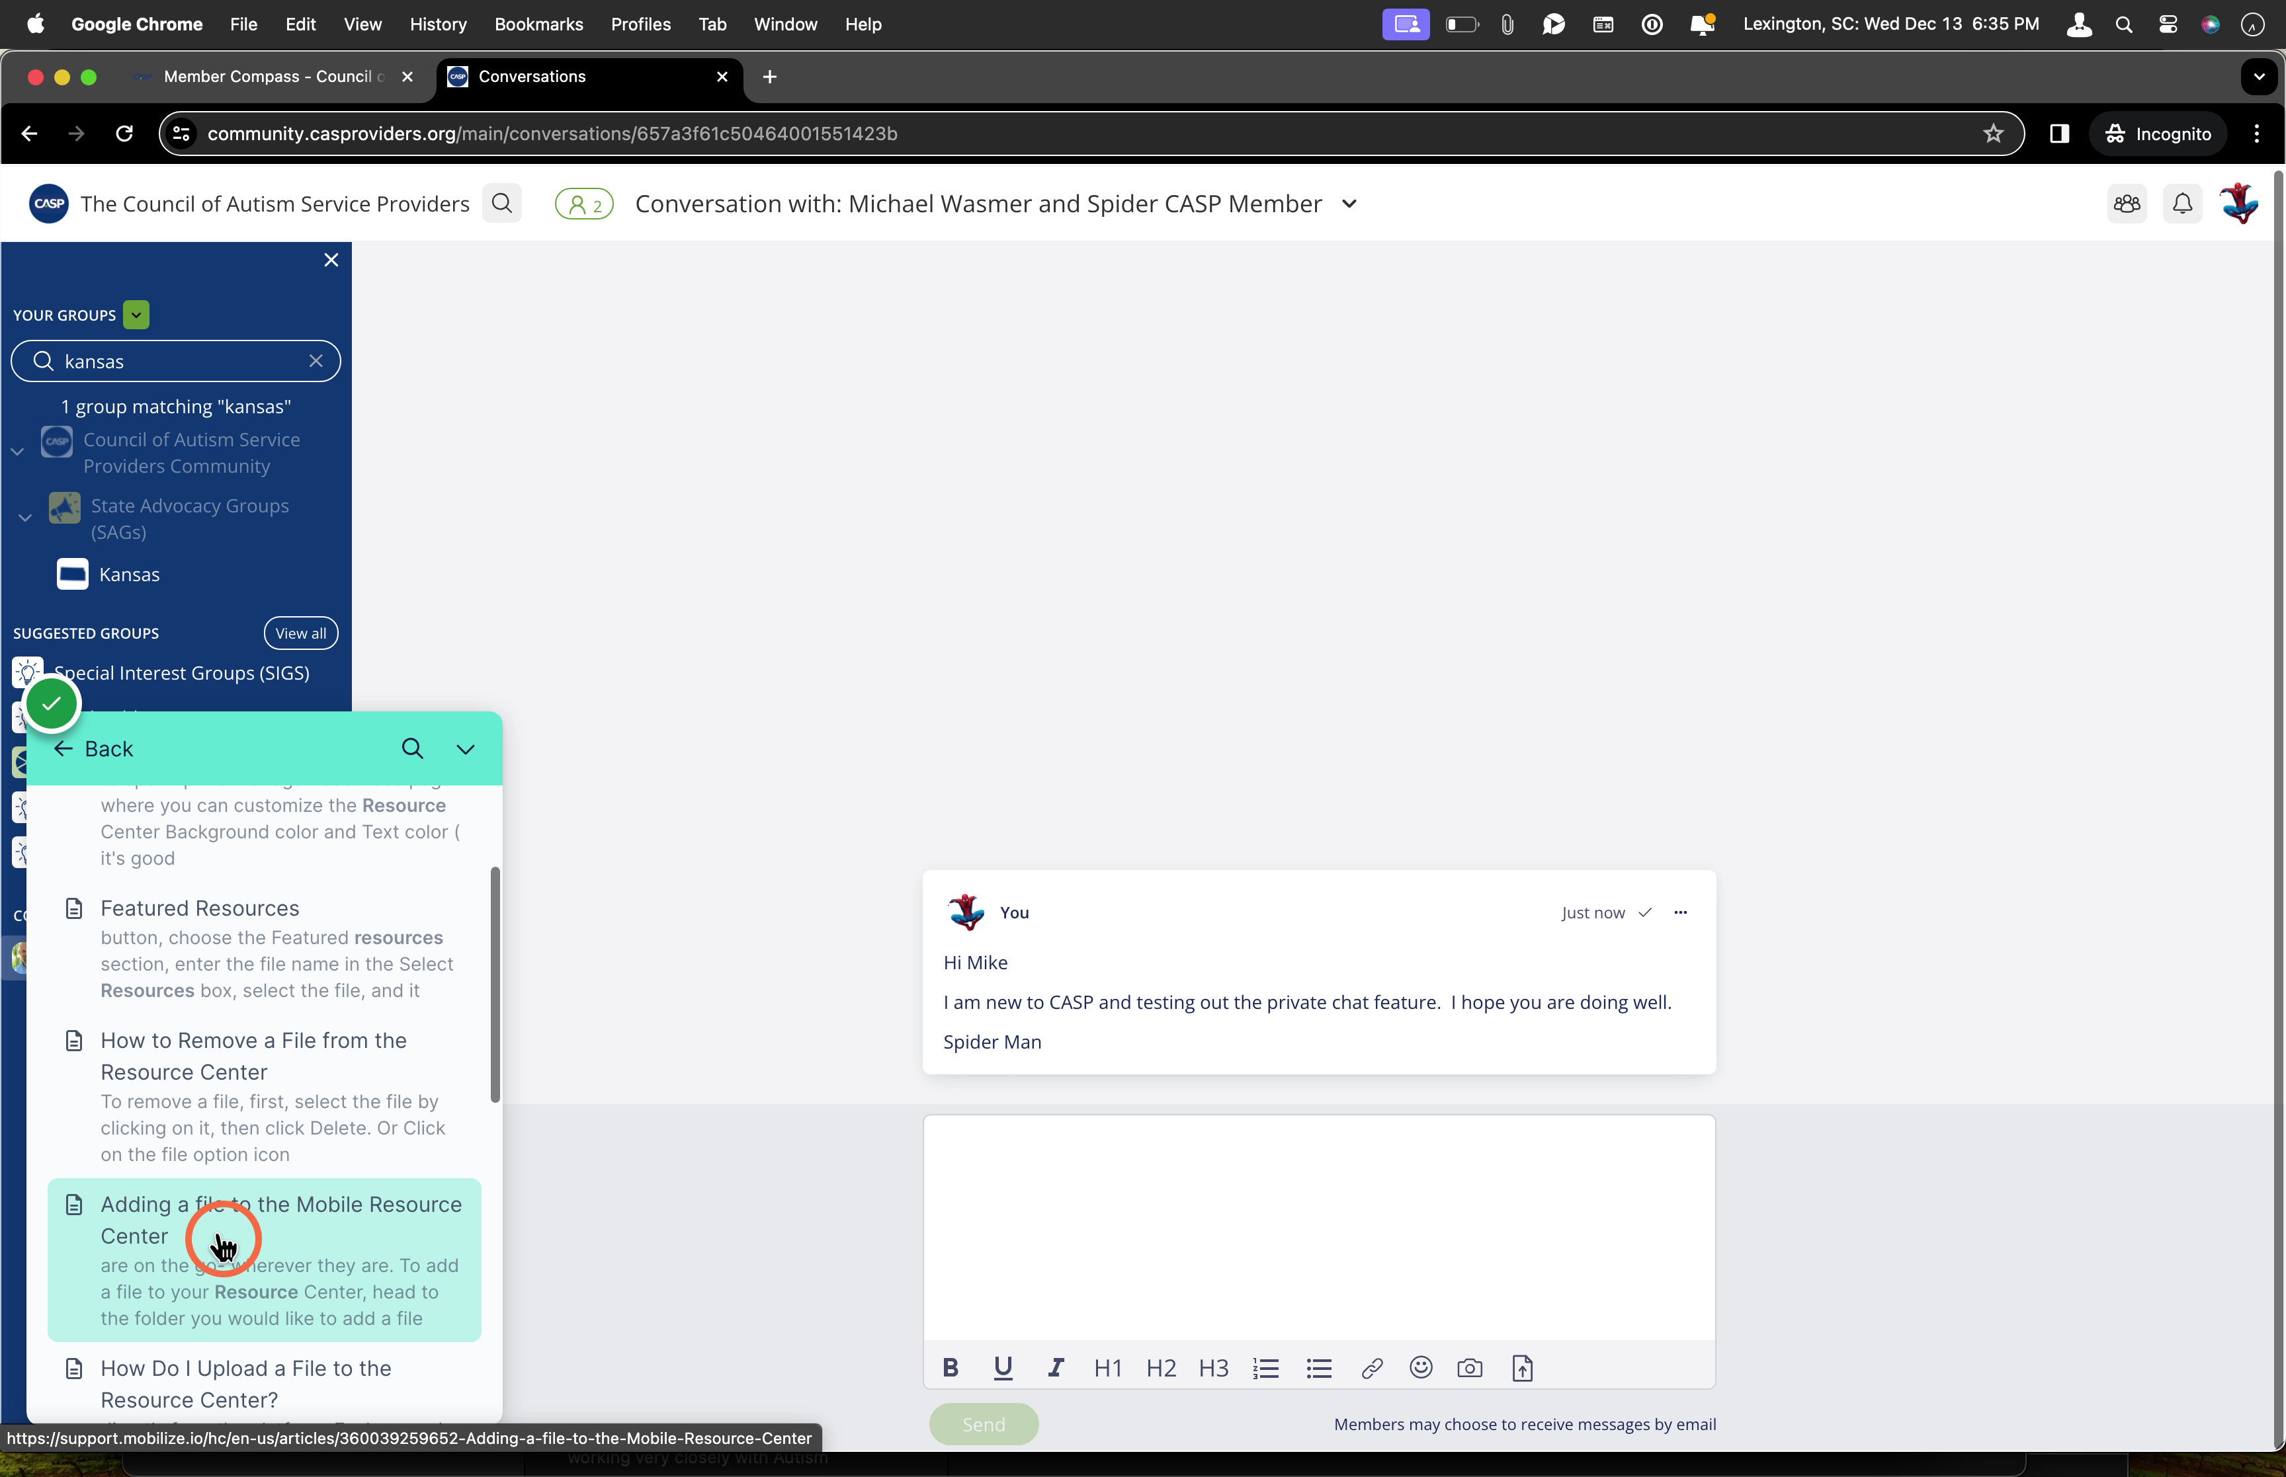Search within the help widget
This screenshot has height=1477, width=2286.
tap(413, 748)
